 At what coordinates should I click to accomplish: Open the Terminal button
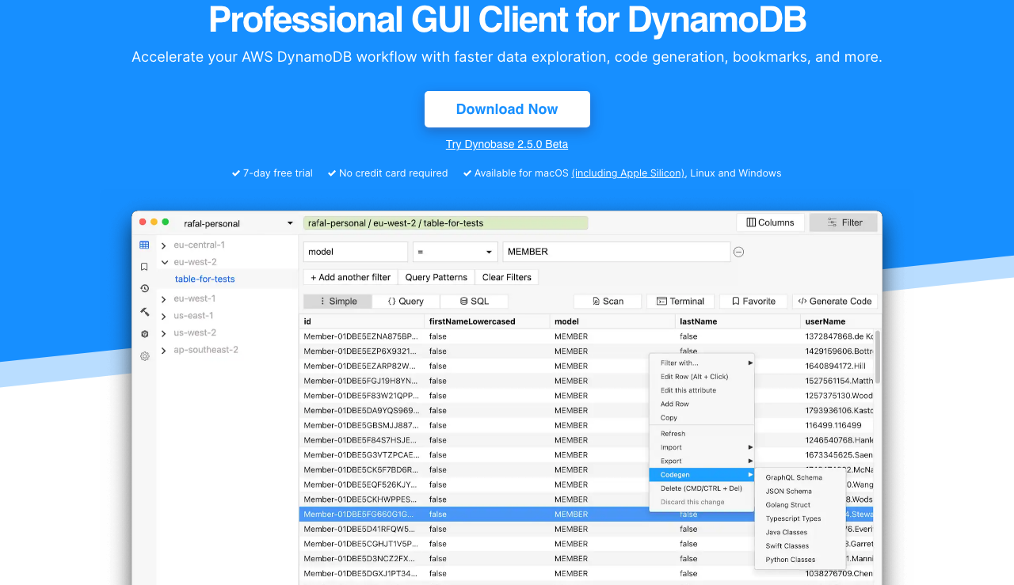[x=680, y=301]
